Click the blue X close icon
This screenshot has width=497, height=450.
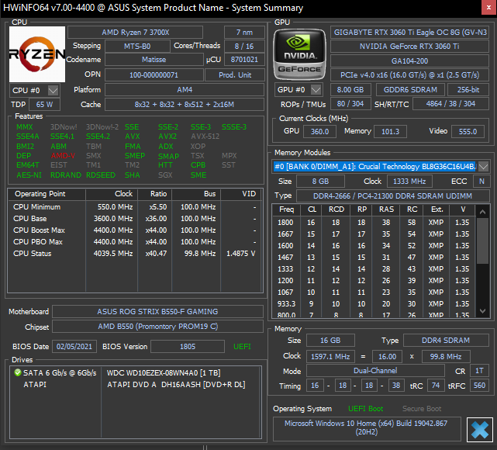coord(480,429)
